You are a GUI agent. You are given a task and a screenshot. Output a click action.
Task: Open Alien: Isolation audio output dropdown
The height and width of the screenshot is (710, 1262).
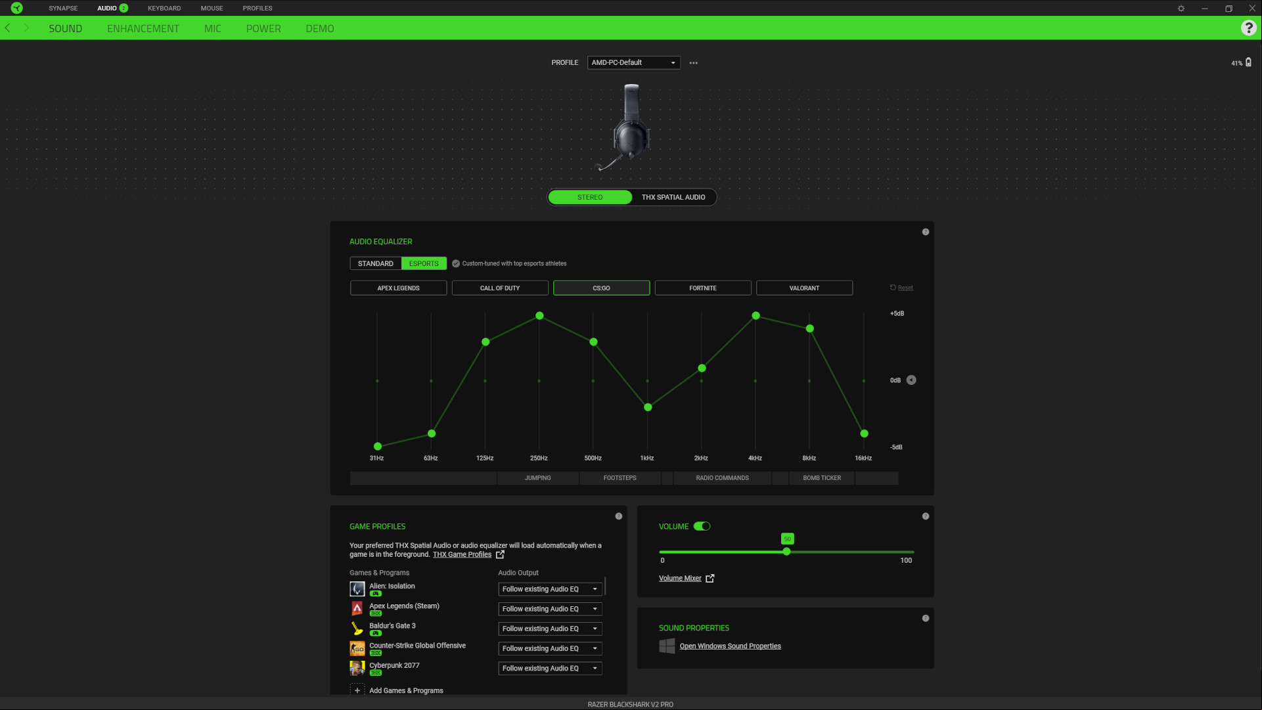(550, 589)
